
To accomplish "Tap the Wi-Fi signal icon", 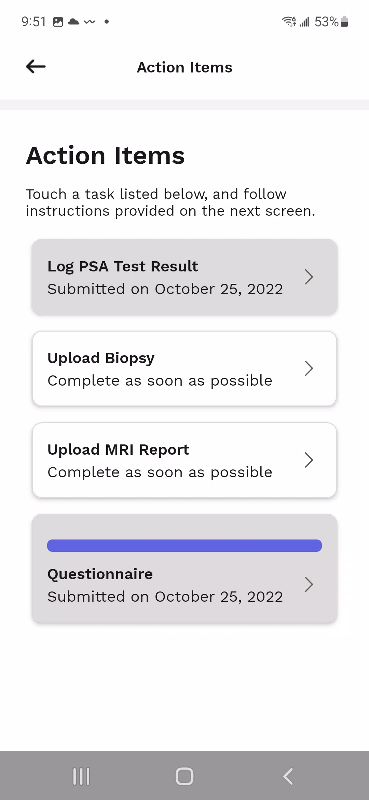I will [x=289, y=22].
